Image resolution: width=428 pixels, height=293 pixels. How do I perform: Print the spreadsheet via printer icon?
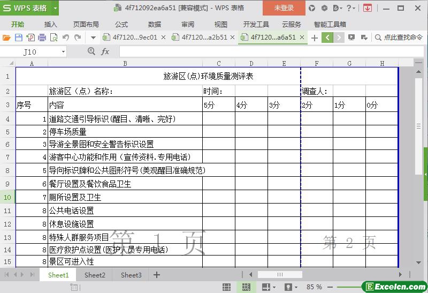point(42,37)
